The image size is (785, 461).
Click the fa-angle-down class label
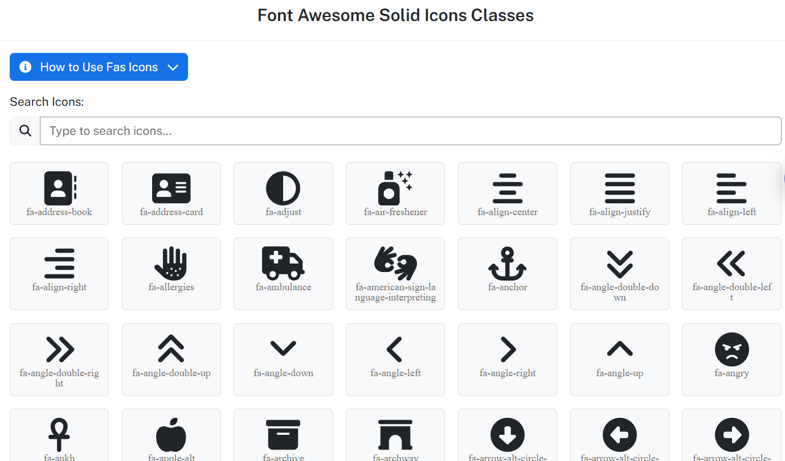click(x=283, y=373)
